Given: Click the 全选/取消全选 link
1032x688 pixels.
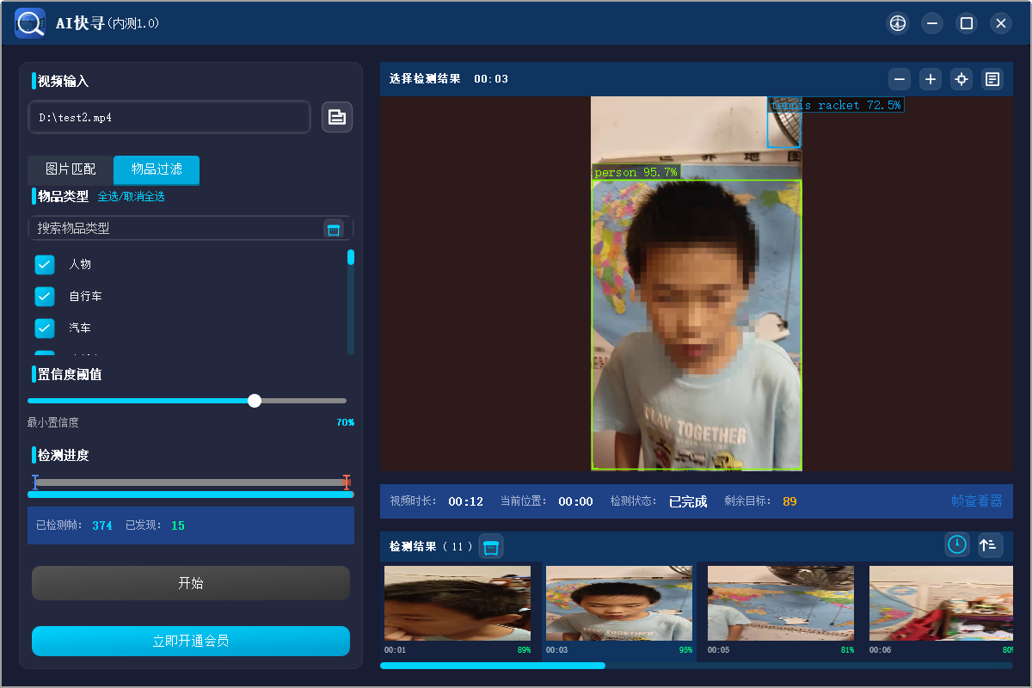Looking at the screenshot, I should (x=131, y=196).
